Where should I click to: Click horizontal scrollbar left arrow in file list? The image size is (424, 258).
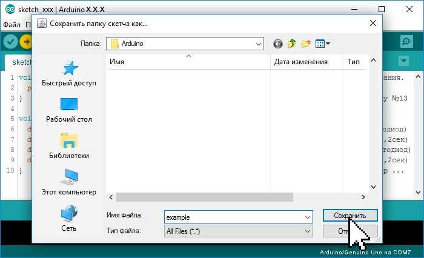111,197
